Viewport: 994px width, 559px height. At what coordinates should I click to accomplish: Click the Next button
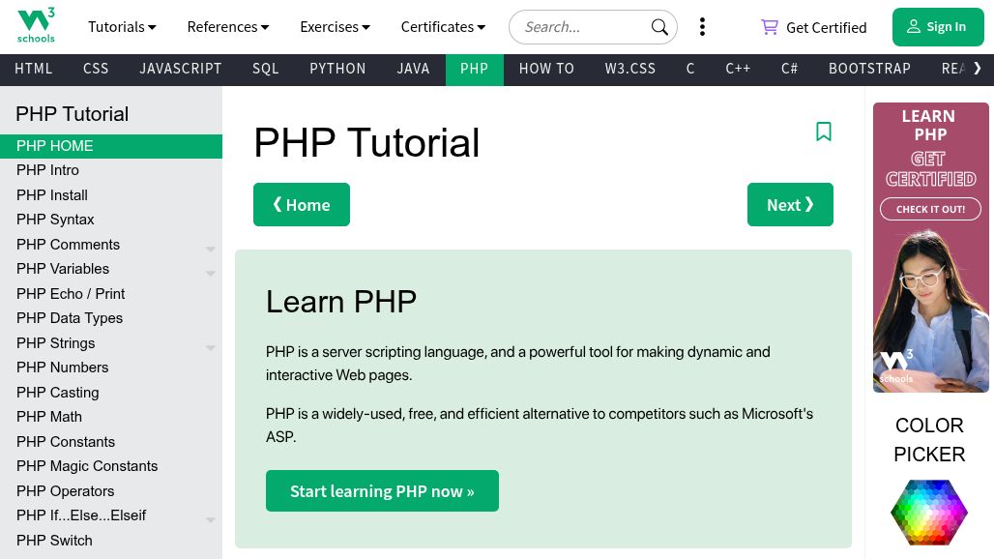click(790, 205)
